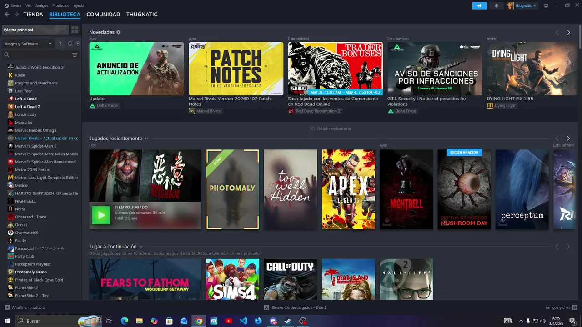Click the recent activity clock icon
Viewport: 582px width, 327px height.
click(70, 44)
